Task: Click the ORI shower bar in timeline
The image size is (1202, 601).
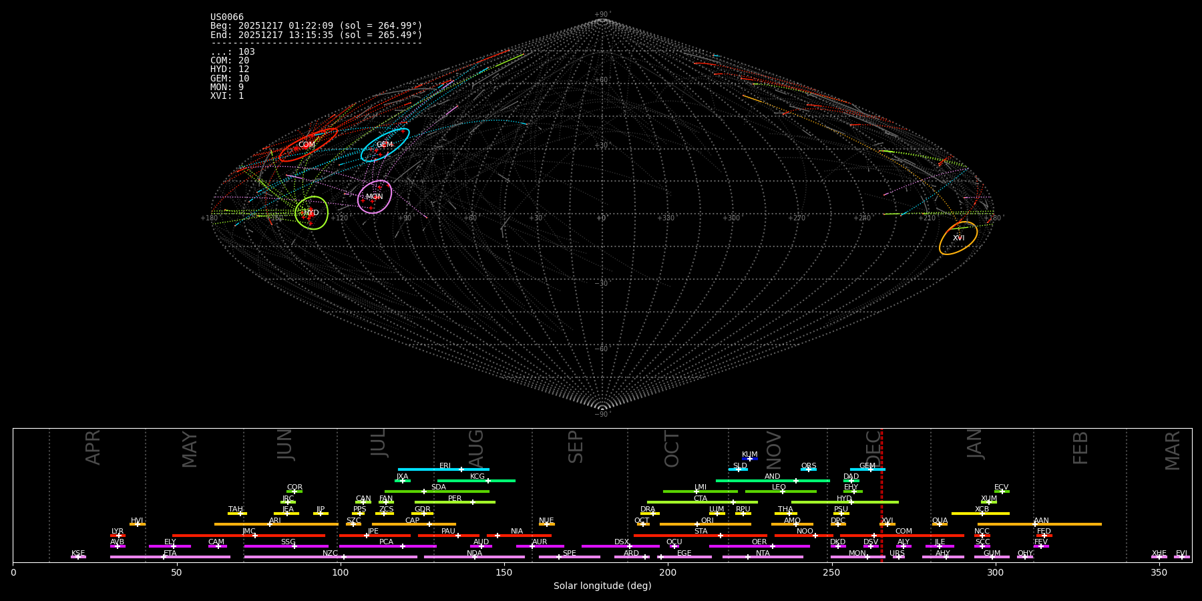Action: [x=705, y=524]
